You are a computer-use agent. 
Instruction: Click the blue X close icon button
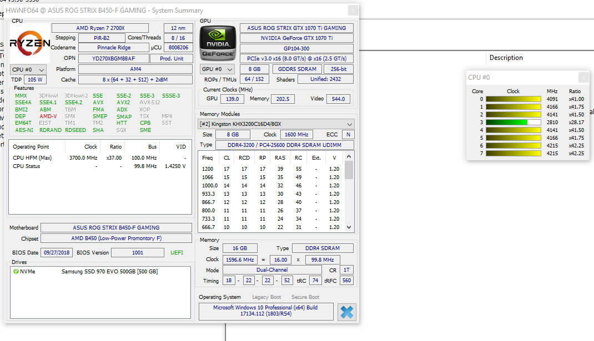point(346,312)
